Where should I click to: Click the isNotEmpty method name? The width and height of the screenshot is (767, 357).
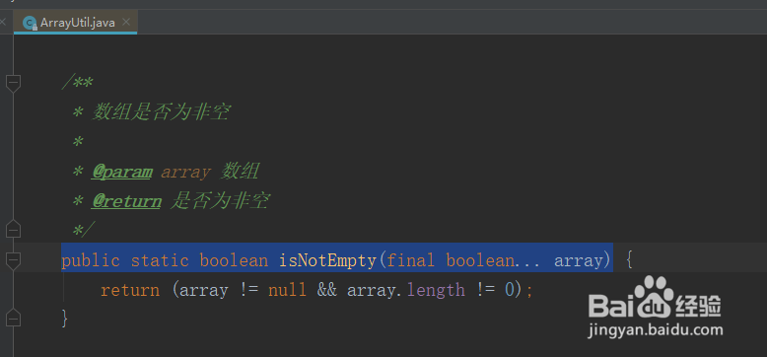pos(326,260)
